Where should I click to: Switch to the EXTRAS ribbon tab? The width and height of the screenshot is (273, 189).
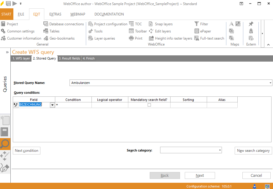[x=55, y=14]
